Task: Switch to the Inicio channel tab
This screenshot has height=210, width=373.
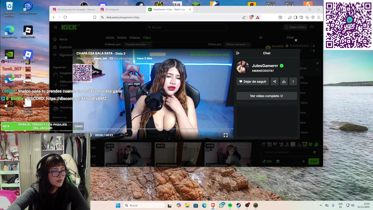Action: (x=110, y=38)
